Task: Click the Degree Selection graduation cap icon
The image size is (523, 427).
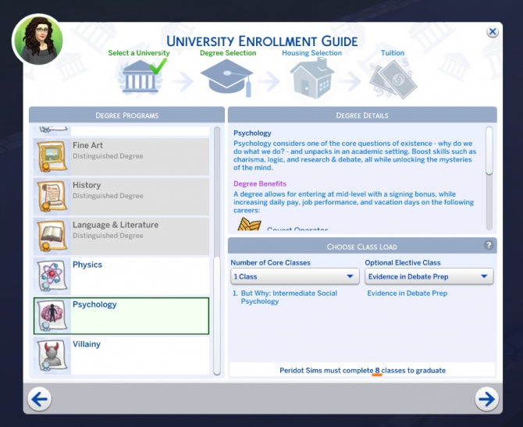Action: coord(226,78)
